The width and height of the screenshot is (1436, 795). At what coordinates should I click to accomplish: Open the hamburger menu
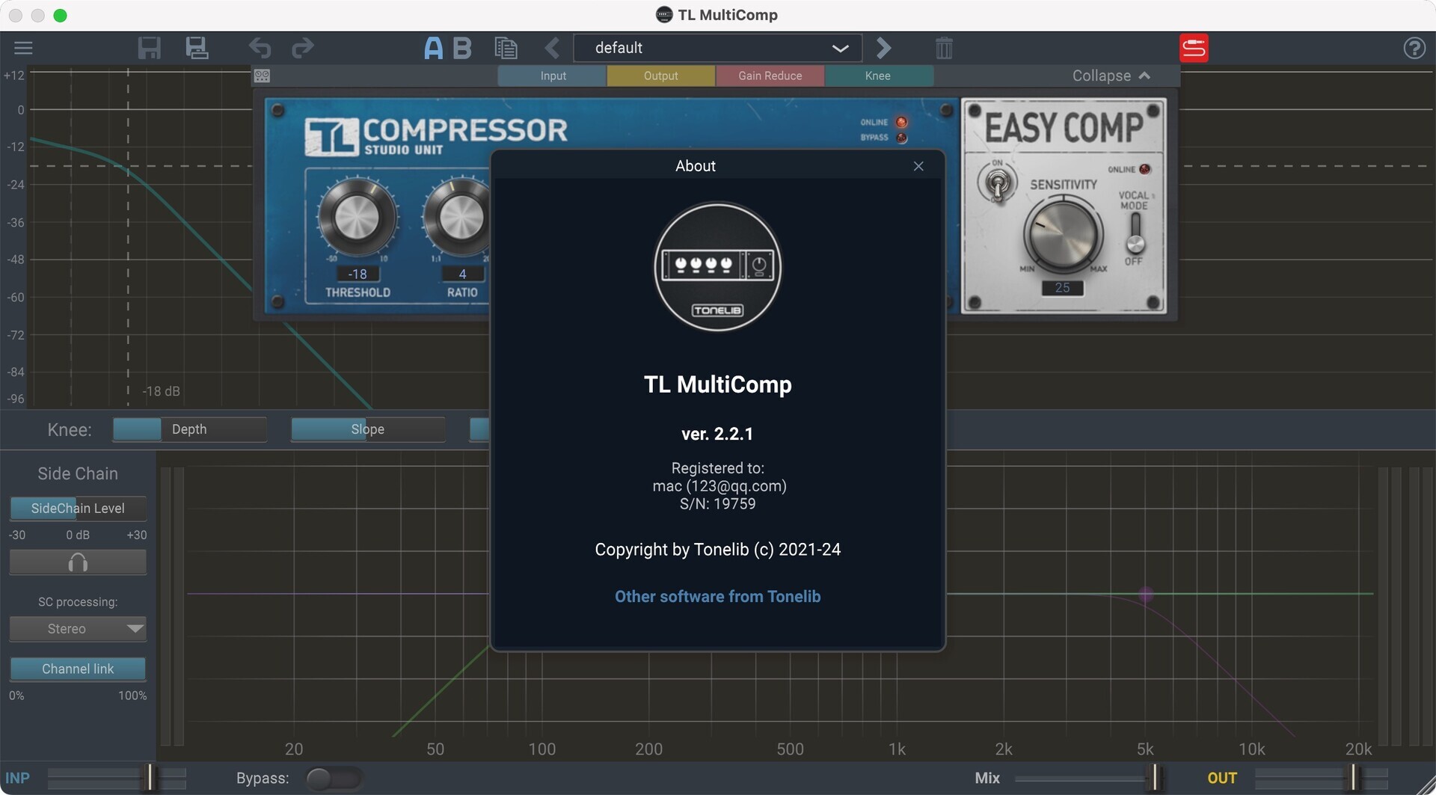pyautogui.click(x=23, y=48)
